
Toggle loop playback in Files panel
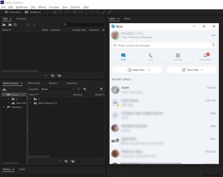click(53, 76)
